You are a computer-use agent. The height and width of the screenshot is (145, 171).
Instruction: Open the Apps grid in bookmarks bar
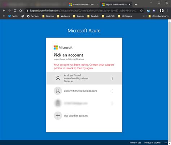pos(4,16)
